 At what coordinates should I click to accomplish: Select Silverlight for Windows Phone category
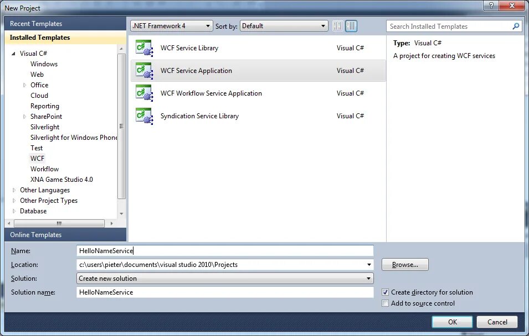(74, 138)
